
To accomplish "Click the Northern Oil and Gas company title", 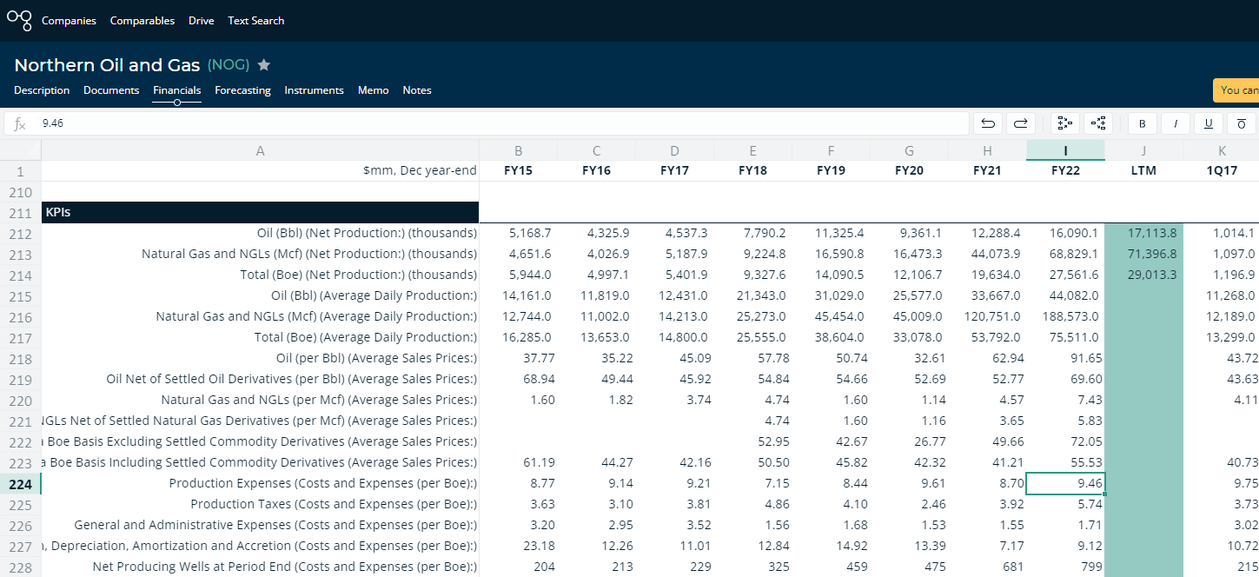I will (107, 65).
